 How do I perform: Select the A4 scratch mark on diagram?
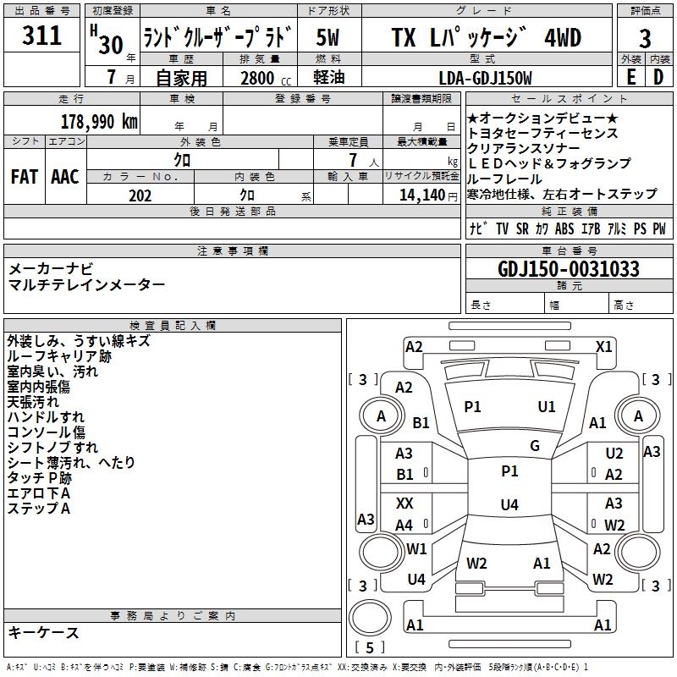point(405,526)
